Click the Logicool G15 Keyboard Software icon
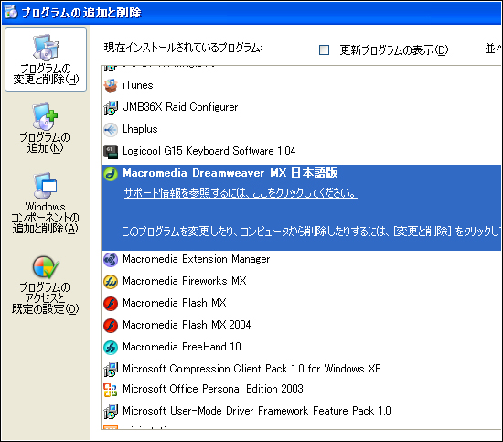The width and height of the screenshot is (503, 442). [111, 151]
